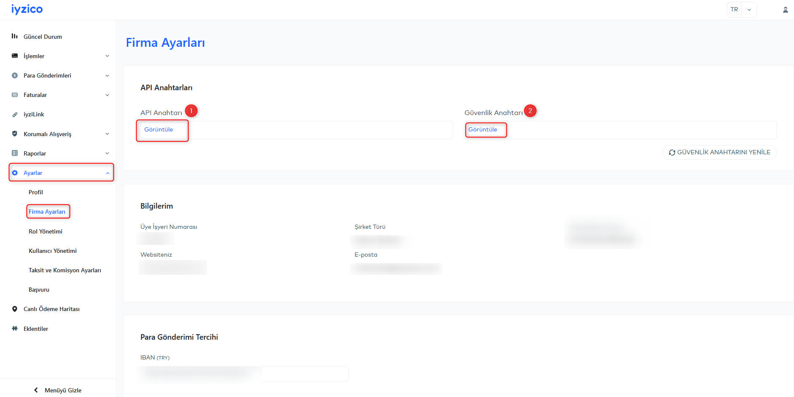Open the Rol Yönetimi submenu item

tap(46, 231)
